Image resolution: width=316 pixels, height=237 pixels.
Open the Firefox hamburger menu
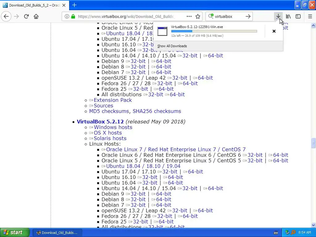coord(310,16)
